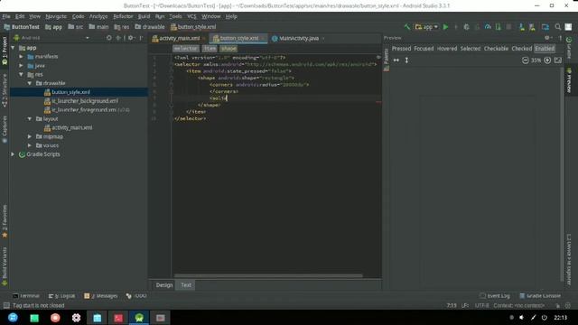Click the item breadcrumb in editor

click(210, 49)
